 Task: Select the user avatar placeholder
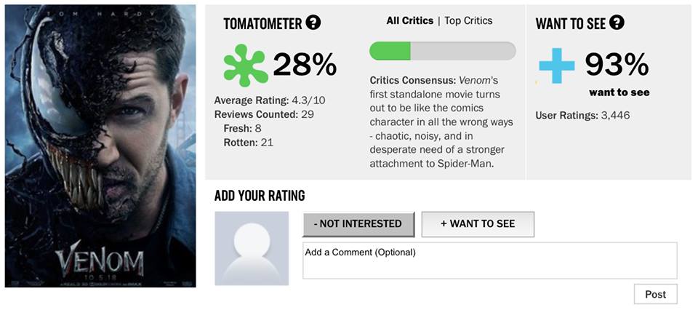(252, 248)
